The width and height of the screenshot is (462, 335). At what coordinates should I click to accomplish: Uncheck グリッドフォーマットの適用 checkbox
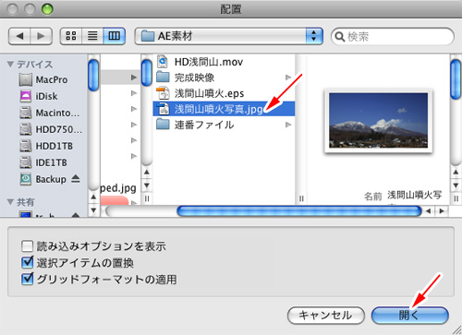point(27,279)
